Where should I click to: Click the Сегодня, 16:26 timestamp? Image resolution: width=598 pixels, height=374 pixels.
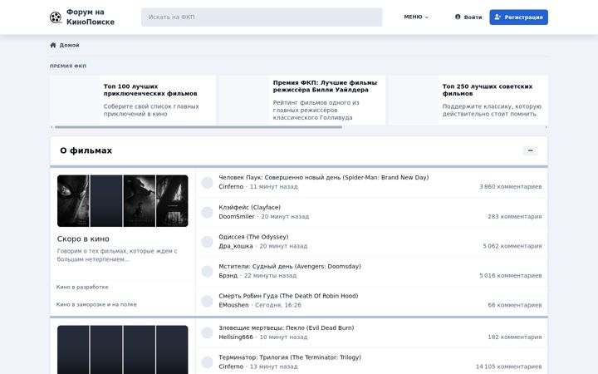278,305
